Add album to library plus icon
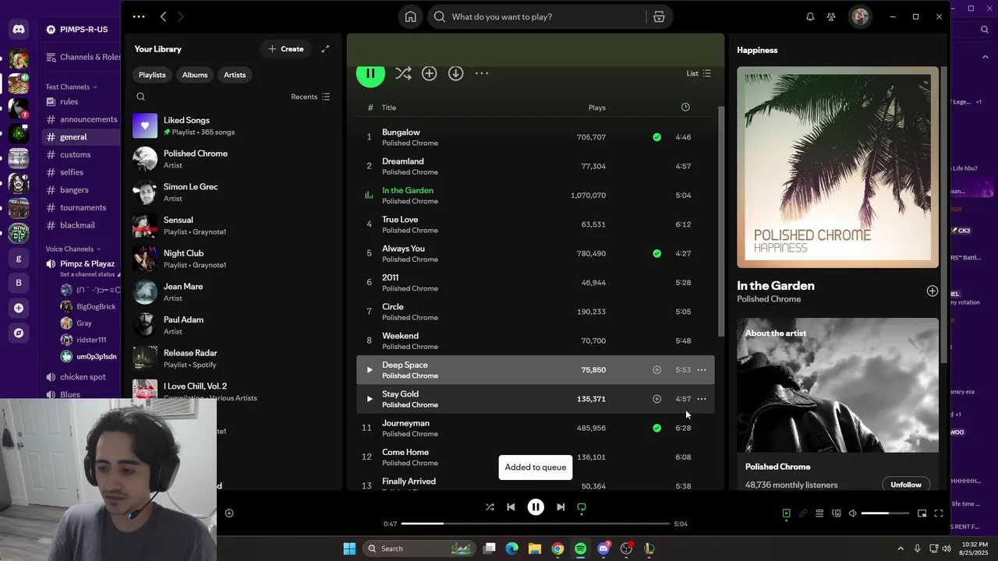 coord(429,73)
